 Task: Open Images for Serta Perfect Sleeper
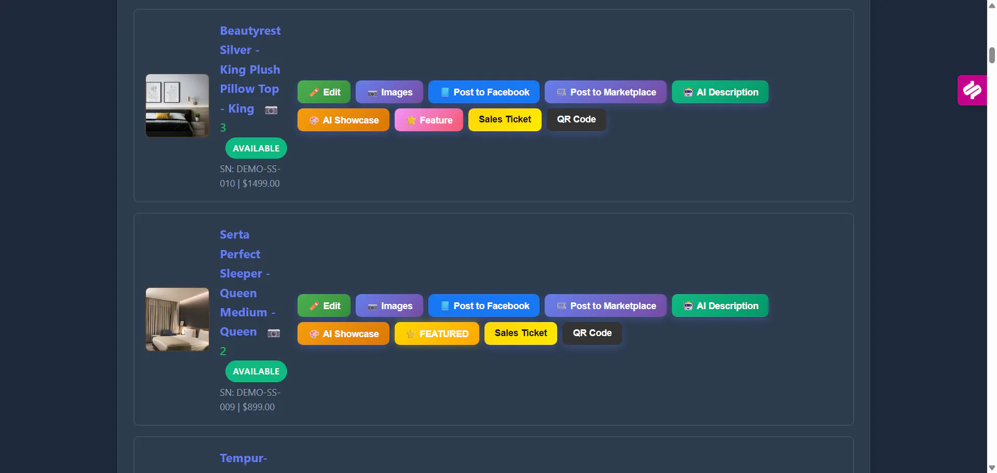[x=389, y=305]
